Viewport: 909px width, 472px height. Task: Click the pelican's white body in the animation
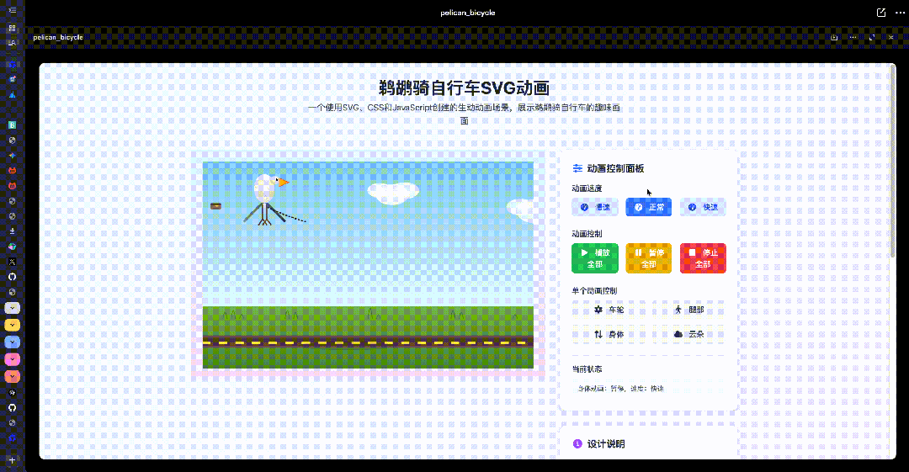point(265,188)
